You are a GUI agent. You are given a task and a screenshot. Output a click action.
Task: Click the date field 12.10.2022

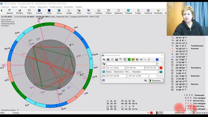[115, 68]
